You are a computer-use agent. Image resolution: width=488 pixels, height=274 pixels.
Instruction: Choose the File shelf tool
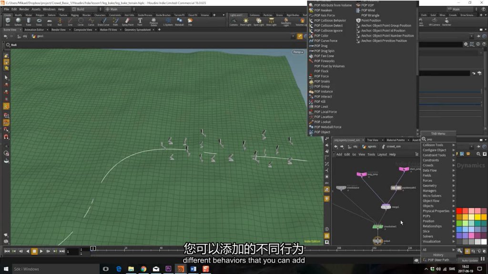[x=190, y=21]
